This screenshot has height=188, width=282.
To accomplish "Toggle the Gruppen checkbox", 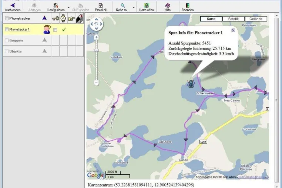I will click(7, 40).
